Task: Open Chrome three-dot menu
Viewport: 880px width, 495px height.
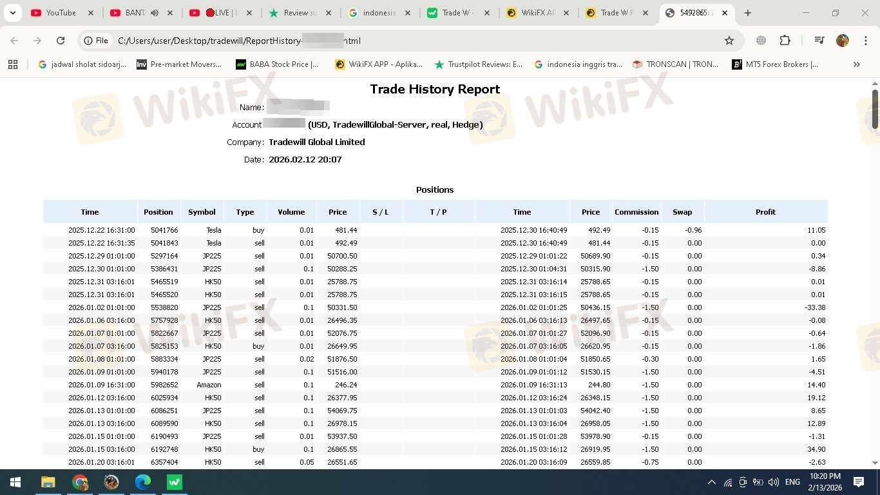Action: tap(865, 41)
